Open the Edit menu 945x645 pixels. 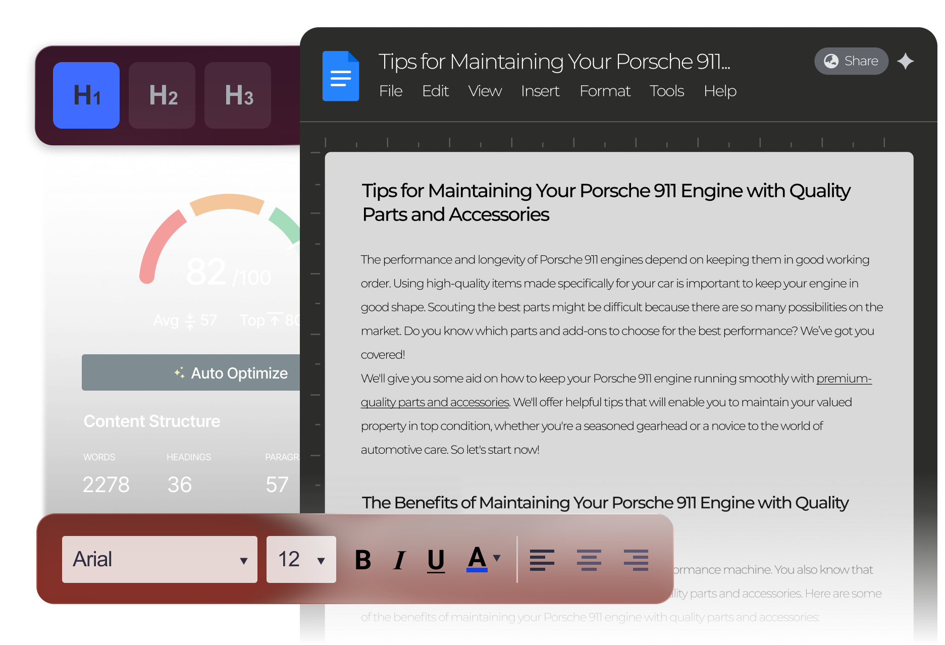pyautogui.click(x=436, y=91)
